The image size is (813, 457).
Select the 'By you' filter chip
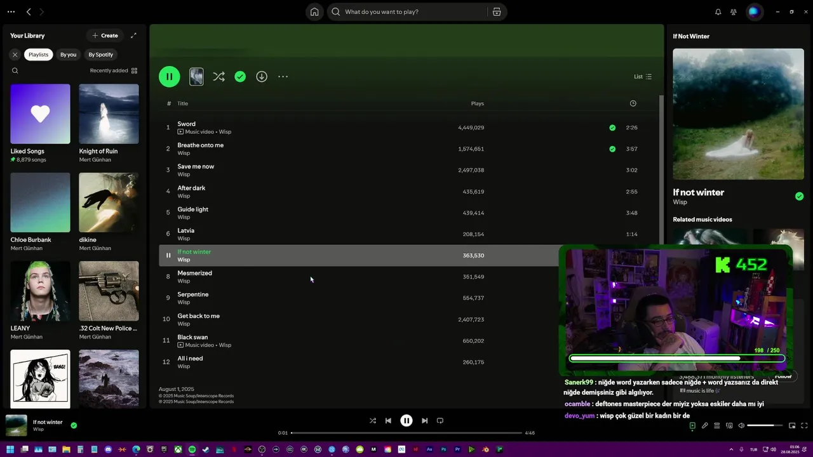[68, 55]
